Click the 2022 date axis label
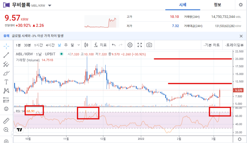This screenshot has width=247, height=143. coord(141,139)
